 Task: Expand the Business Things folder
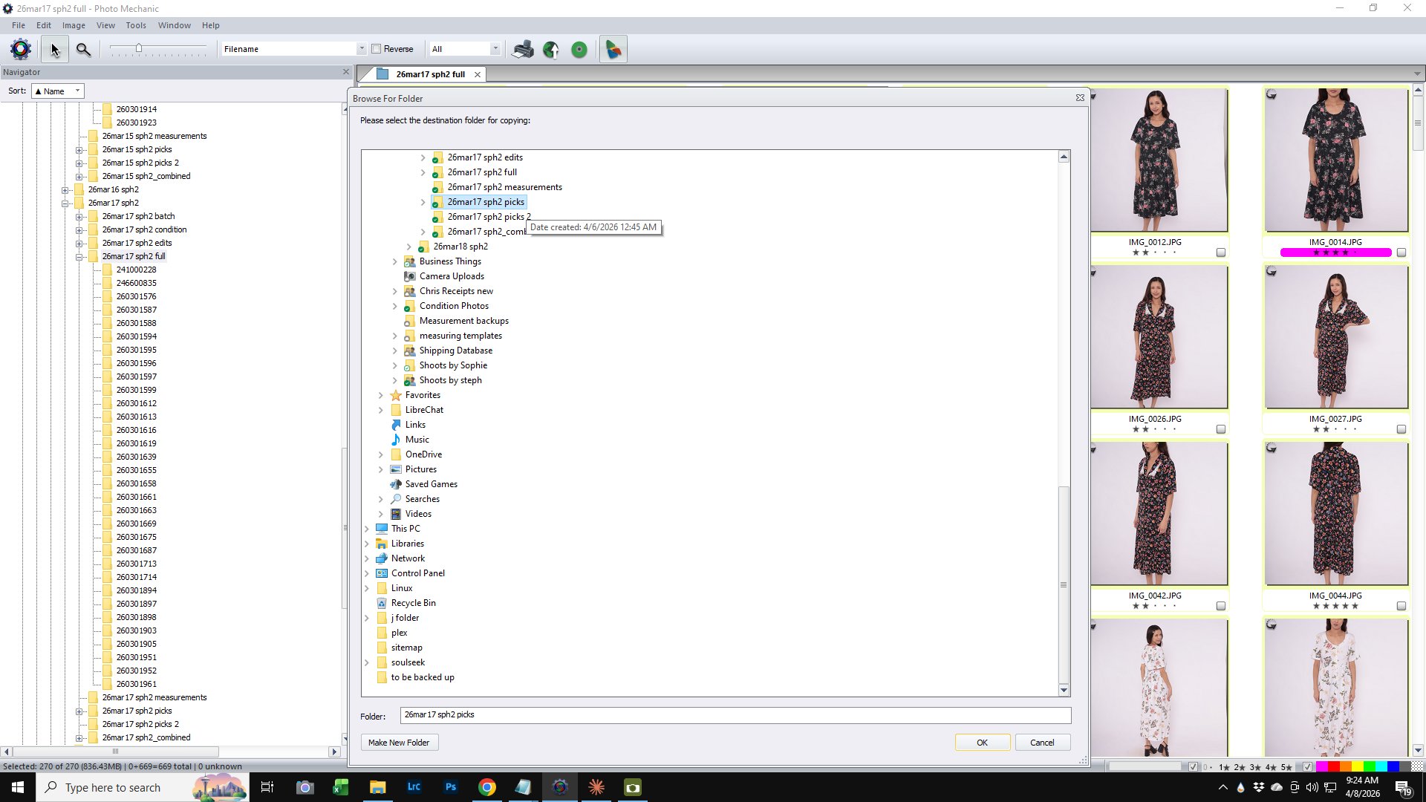[395, 261]
